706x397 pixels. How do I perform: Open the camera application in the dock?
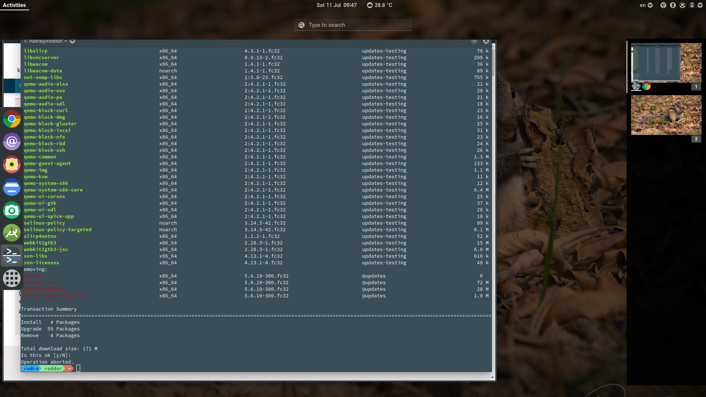click(x=12, y=210)
